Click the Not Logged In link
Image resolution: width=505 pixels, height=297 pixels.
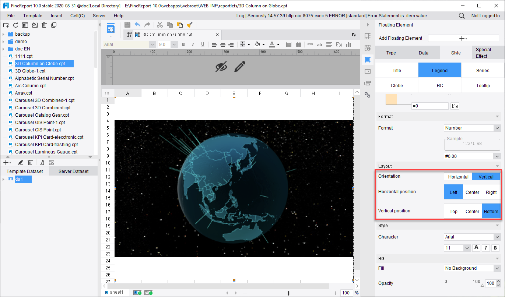485,16
